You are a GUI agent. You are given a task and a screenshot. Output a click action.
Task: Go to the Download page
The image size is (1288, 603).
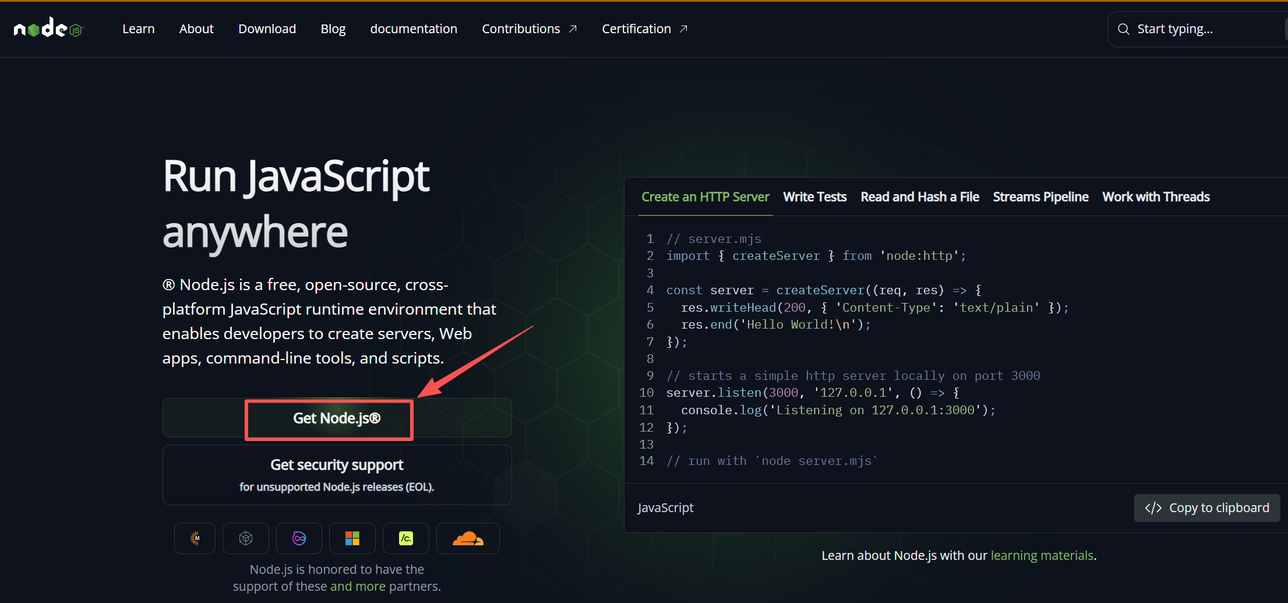267,29
